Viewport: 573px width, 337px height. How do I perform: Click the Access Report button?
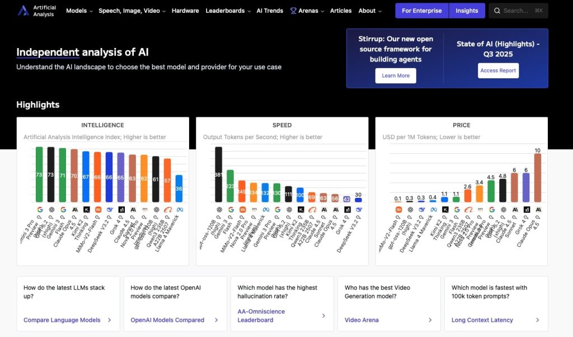click(x=498, y=70)
